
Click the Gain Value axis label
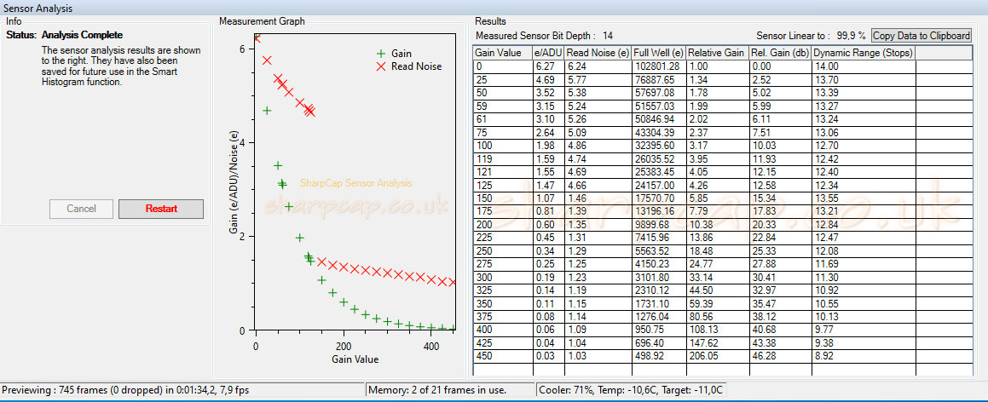tap(355, 359)
